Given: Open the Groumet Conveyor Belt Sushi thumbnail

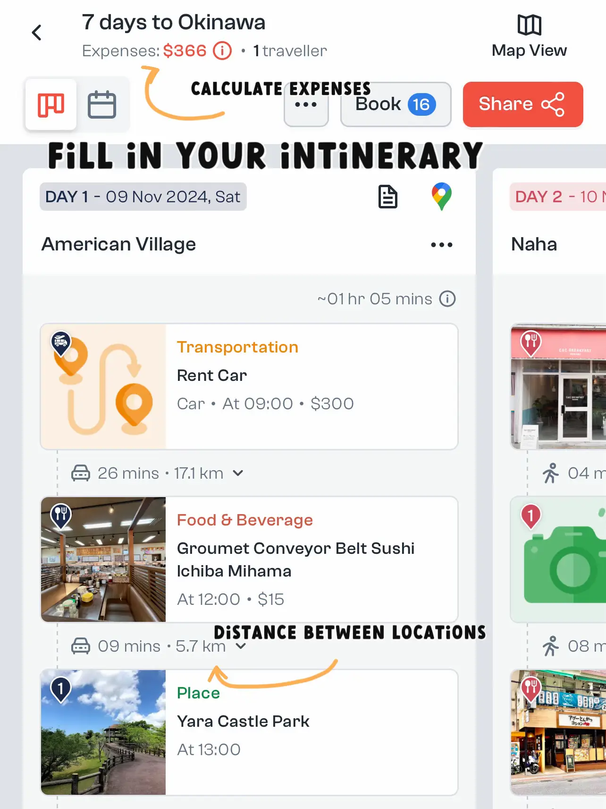Looking at the screenshot, I should pos(103,559).
